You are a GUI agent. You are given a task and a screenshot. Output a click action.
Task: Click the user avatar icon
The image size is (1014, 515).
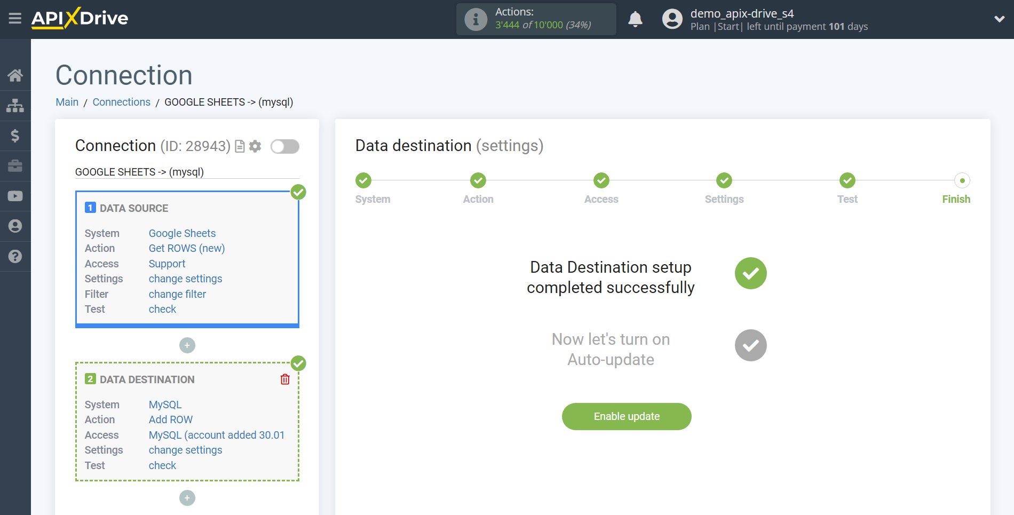672,19
